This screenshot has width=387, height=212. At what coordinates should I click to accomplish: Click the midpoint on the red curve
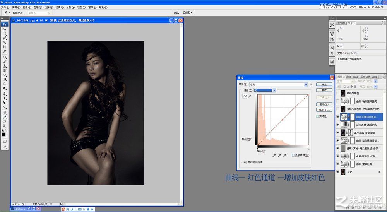(x=283, y=120)
